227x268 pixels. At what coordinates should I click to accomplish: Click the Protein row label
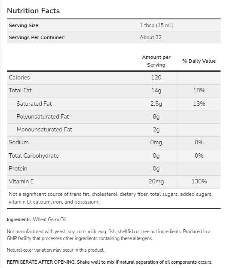[x=18, y=168]
